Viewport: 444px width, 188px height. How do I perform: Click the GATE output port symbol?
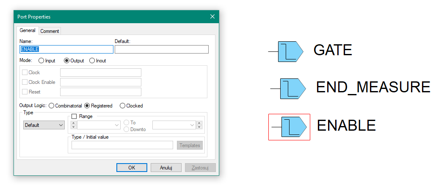coord(290,51)
